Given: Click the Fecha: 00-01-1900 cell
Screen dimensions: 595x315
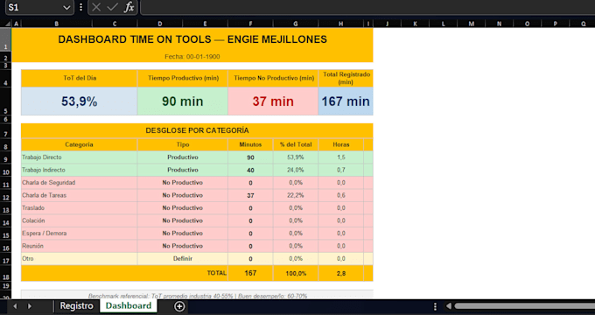Looking at the screenshot, I should pos(192,57).
